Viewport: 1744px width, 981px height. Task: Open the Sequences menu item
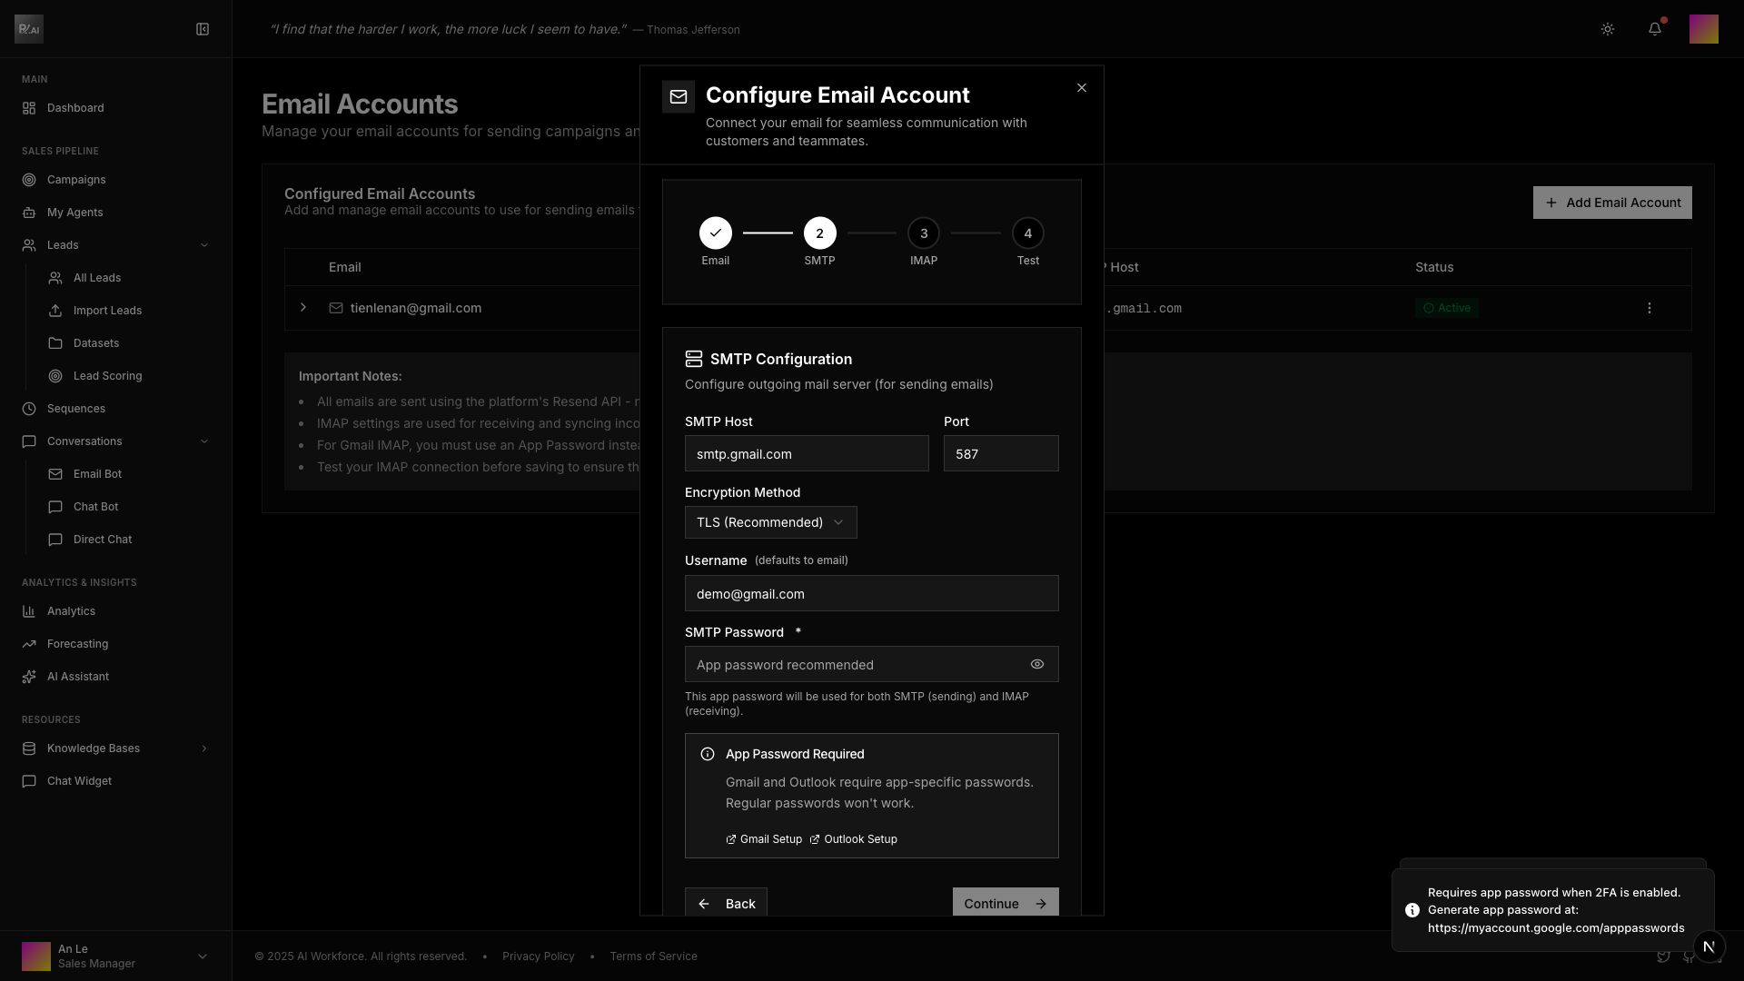76,409
